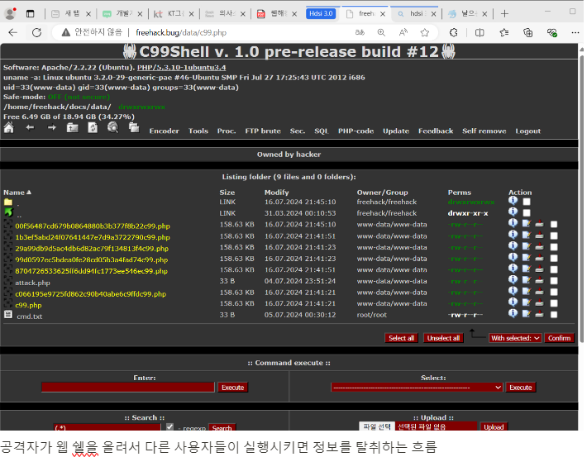Click the page vertical scrollbar
The image size is (587, 457).
coord(581,198)
